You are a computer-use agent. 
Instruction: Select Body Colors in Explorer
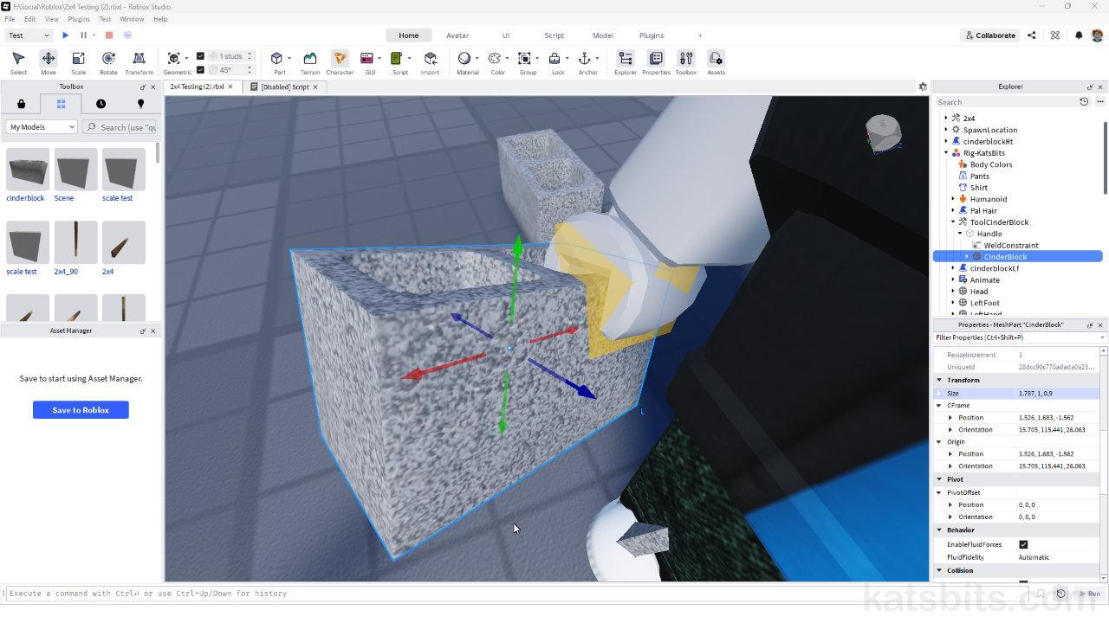click(991, 164)
